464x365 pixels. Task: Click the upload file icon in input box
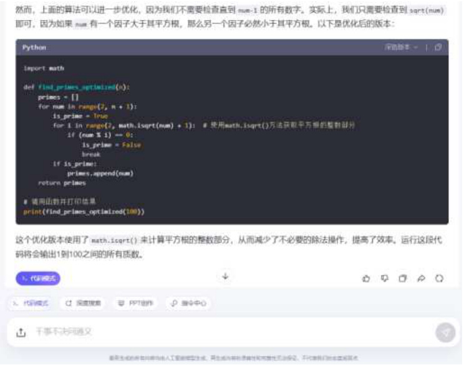tap(21, 332)
